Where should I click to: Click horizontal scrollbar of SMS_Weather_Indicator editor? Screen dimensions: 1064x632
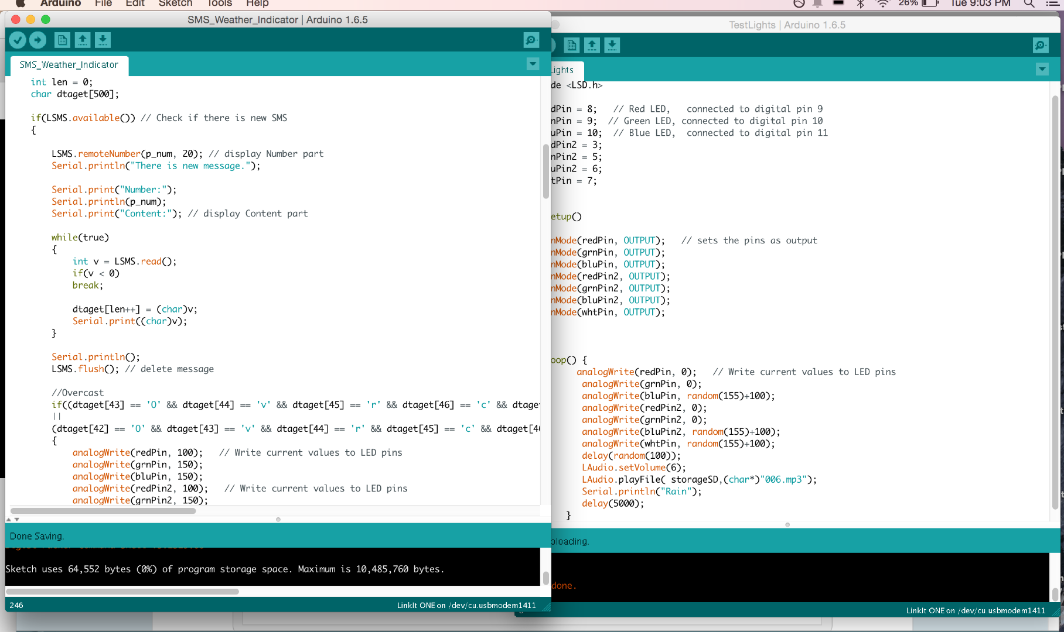(103, 511)
